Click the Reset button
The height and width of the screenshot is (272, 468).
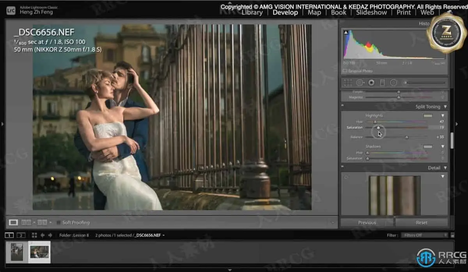(x=422, y=223)
